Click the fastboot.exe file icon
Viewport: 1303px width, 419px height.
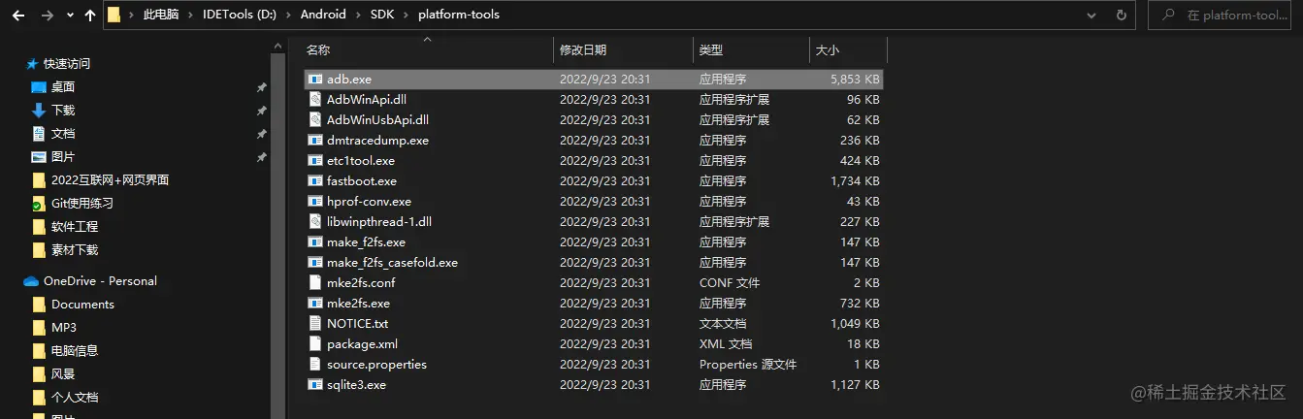[315, 180]
